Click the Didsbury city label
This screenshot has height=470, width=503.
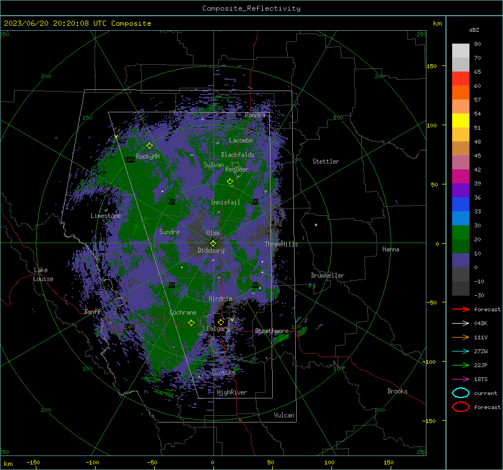211,250
